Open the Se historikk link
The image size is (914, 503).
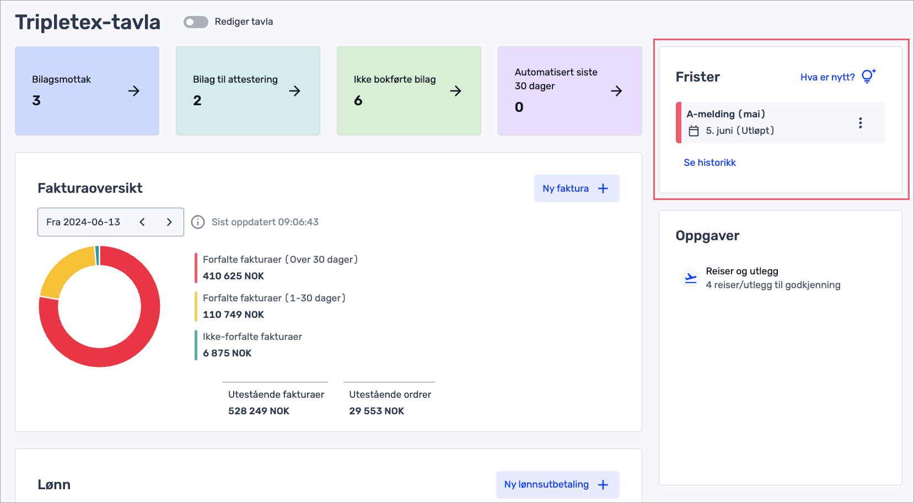[x=709, y=163]
